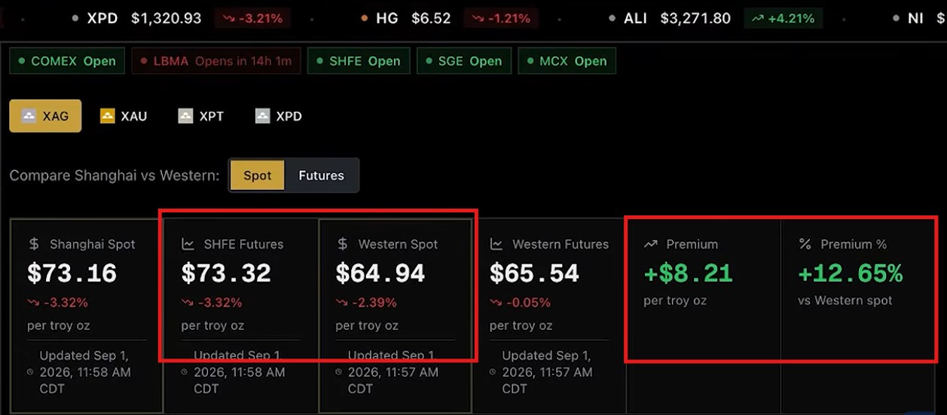Click the trend arrow icon beside Premium
Image resolution: width=947 pixels, height=415 pixels.
click(651, 244)
